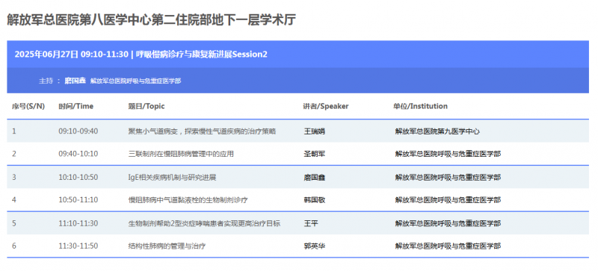Click the time cell 11:10-11:30

pyautogui.click(x=78, y=223)
